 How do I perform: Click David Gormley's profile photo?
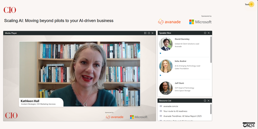click(166, 44)
